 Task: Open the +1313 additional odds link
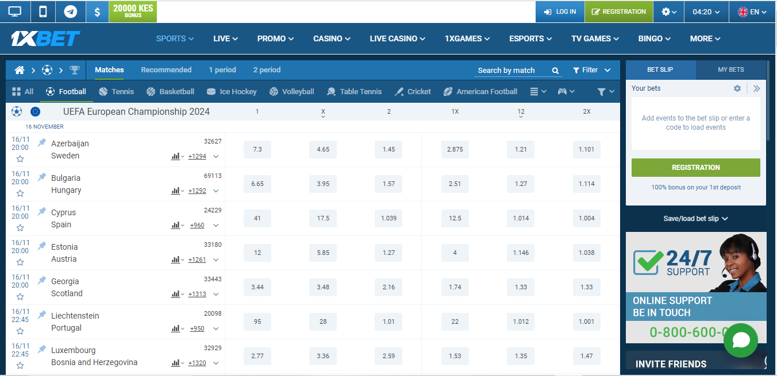tap(197, 294)
